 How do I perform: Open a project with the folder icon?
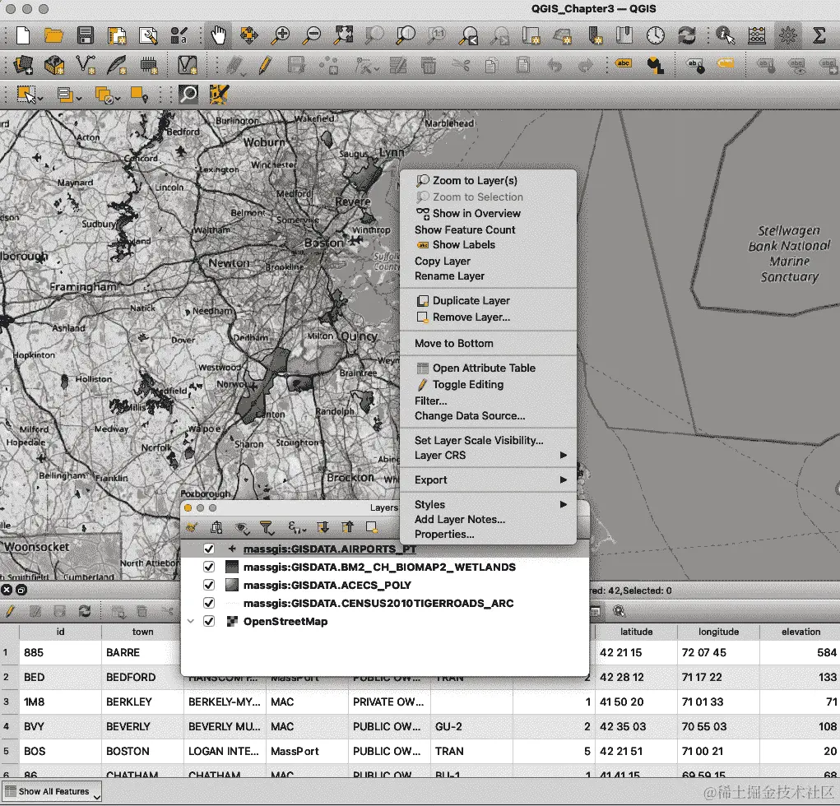point(53,35)
